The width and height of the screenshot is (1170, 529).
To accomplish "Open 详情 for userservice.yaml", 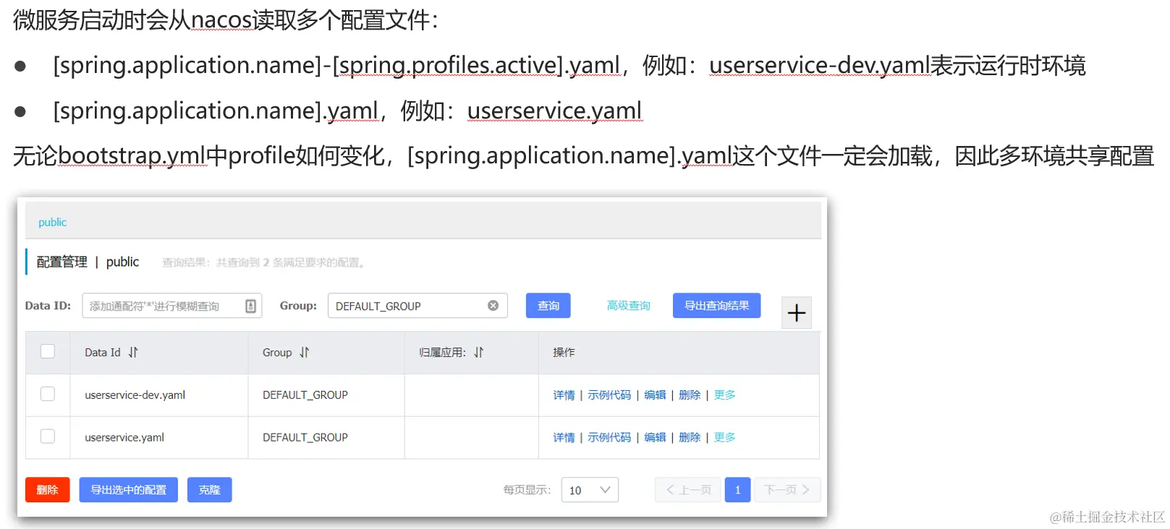I will click(564, 437).
